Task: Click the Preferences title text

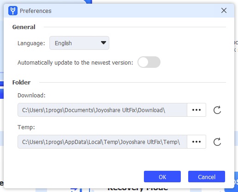Action: tap(36, 11)
